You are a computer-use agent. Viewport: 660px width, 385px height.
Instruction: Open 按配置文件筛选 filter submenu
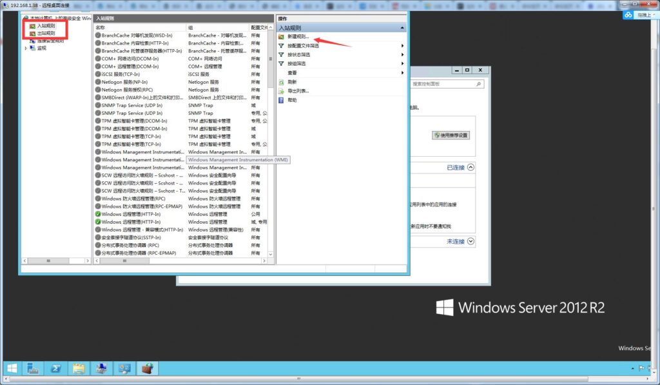303,46
